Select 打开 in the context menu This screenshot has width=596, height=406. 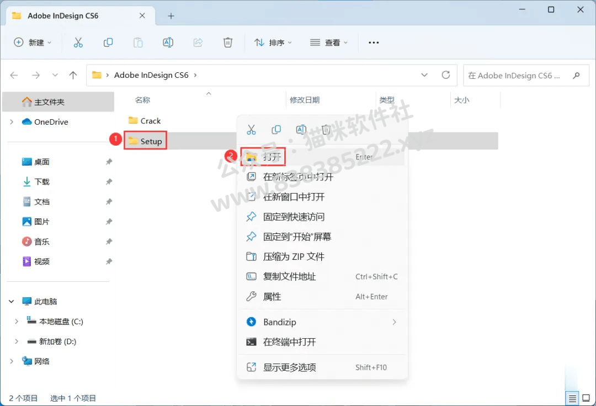[x=322, y=157]
